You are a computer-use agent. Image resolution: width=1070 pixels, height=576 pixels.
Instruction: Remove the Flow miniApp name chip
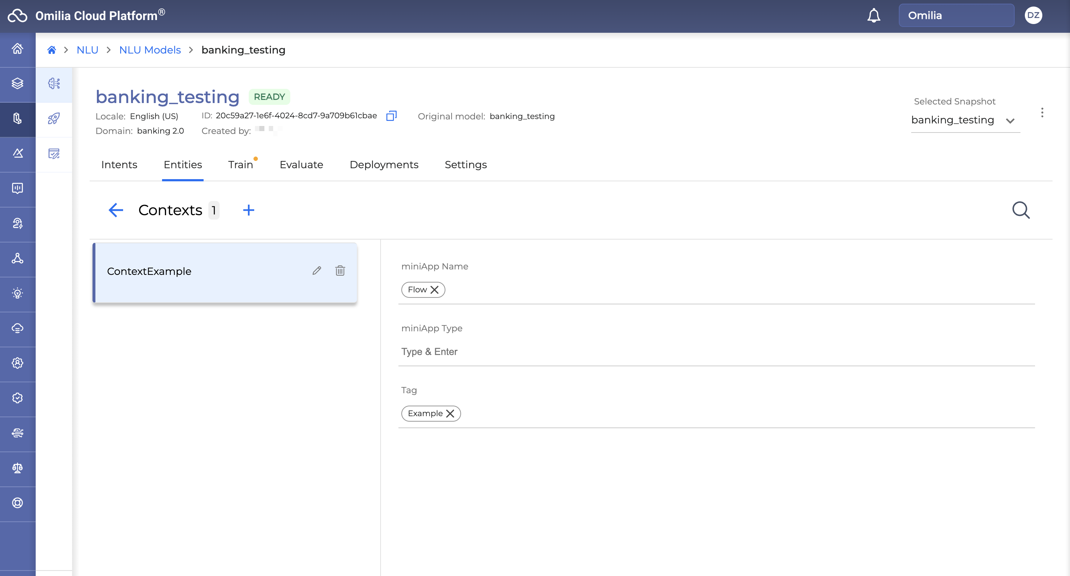[434, 289]
